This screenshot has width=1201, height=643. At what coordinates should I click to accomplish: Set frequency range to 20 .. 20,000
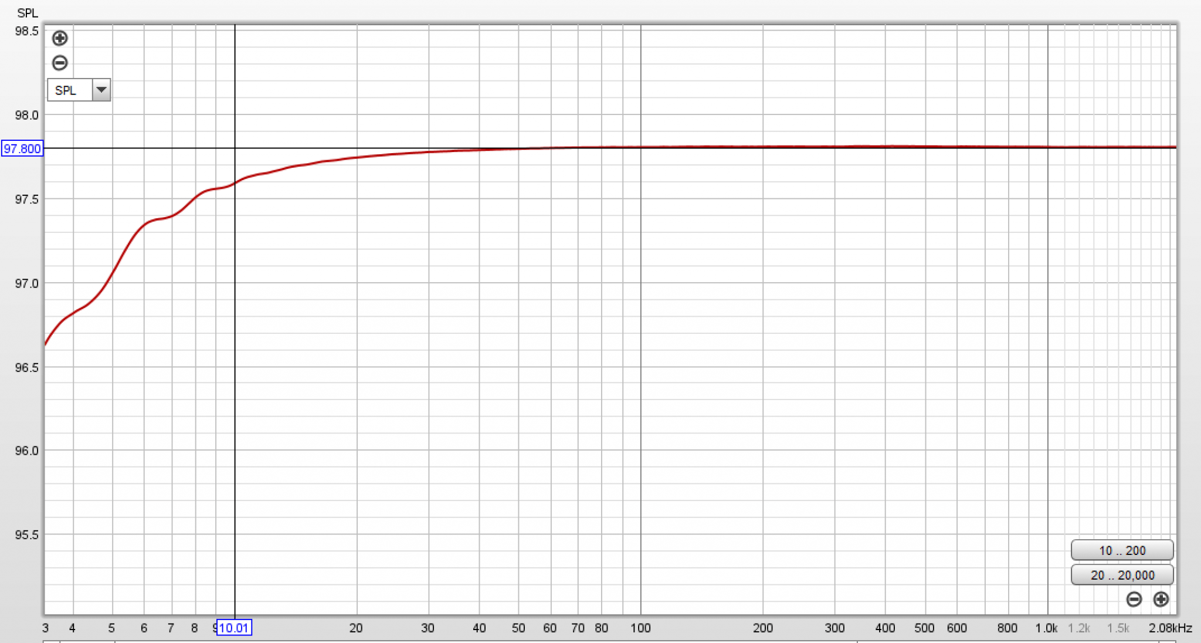pyautogui.click(x=1122, y=575)
